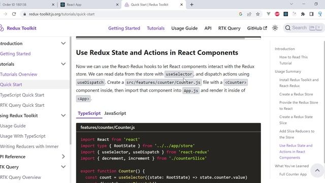Image resolution: width=325 pixels, height=183 pixels.
Task: Open the Getting Started nav item
Action: coord(124,28)
